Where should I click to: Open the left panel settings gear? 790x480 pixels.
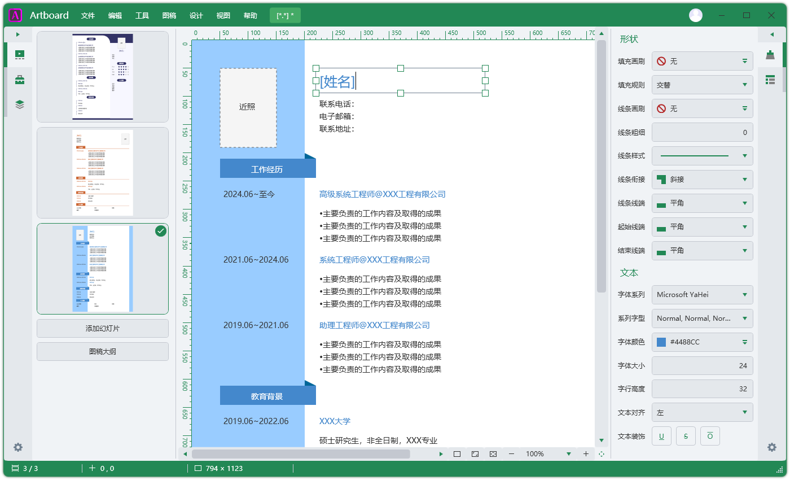18,447
